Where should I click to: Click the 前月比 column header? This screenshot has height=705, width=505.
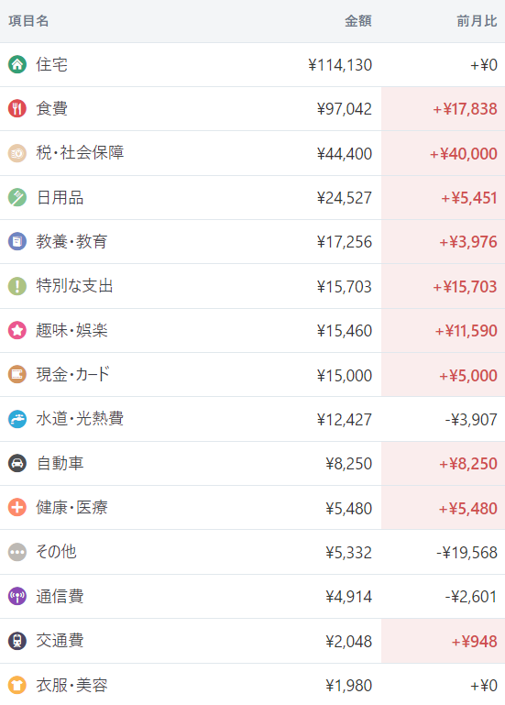477,21
